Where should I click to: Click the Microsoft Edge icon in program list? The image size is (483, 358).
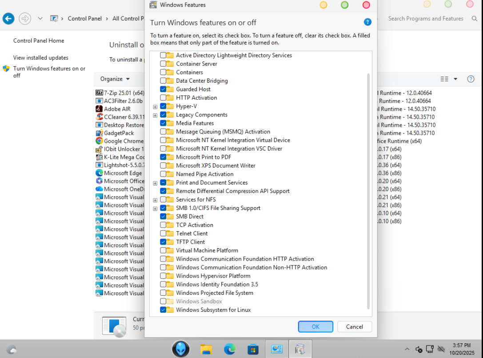pyautogui.click(x=99, y=173)
